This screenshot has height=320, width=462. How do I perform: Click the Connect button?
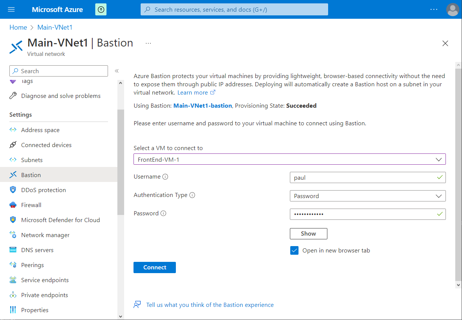point(154,267)
